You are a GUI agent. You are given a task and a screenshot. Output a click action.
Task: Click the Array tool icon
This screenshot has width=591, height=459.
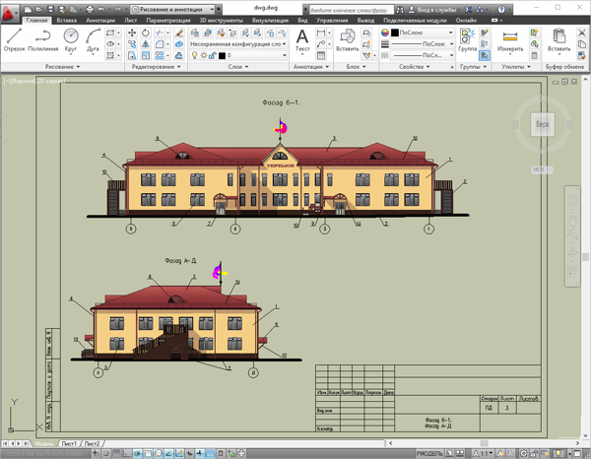[x=160, y=56]
